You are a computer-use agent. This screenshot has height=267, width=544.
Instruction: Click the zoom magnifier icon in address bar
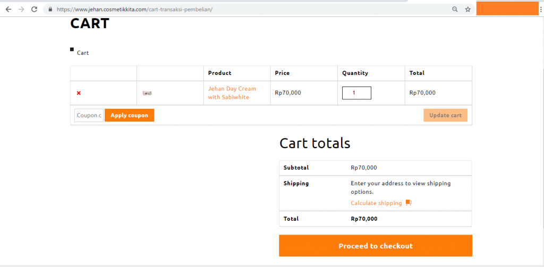click(x=455, y=9)
